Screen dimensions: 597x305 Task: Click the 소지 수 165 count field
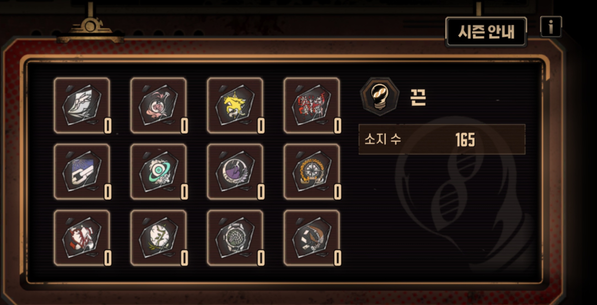[x=442, y=139]
